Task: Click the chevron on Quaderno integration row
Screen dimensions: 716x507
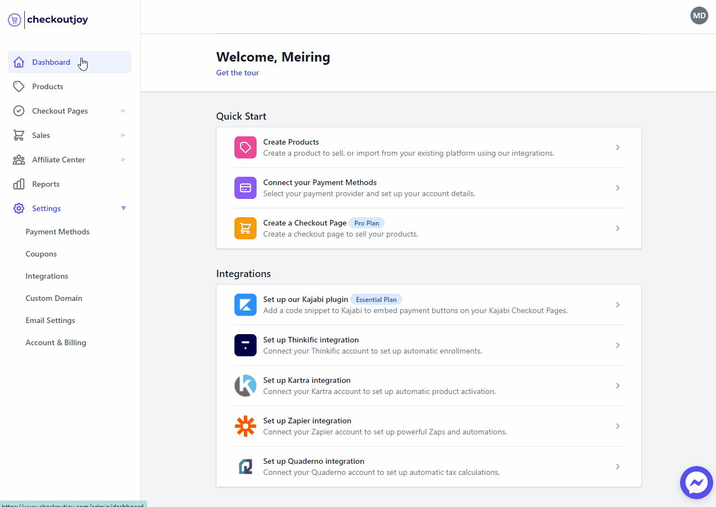Action: coord(617,467)
